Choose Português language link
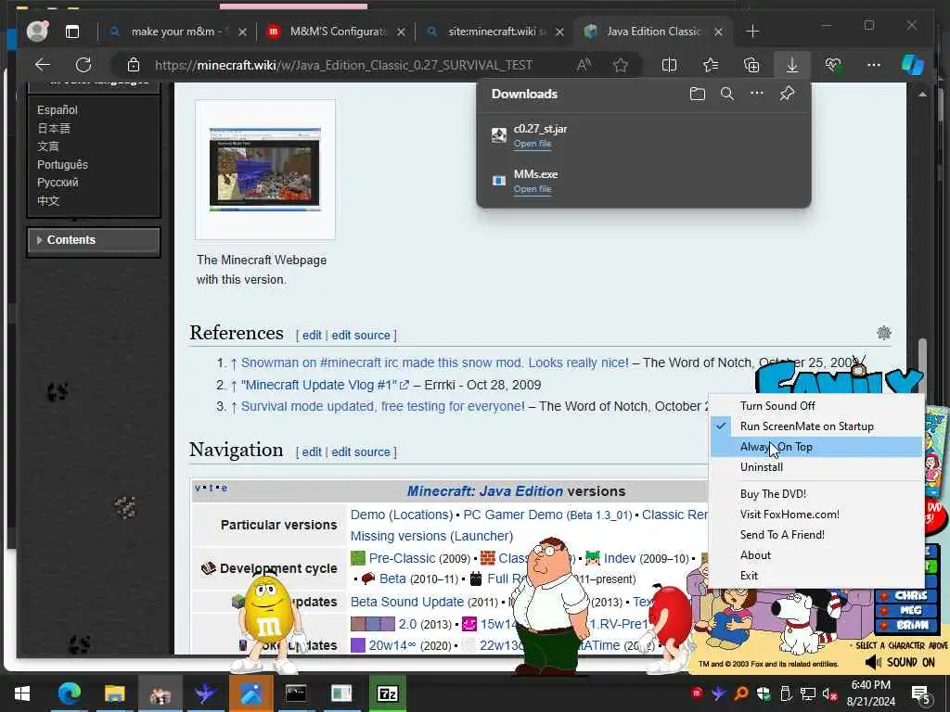The image size is (950, 712). [62, 164]
